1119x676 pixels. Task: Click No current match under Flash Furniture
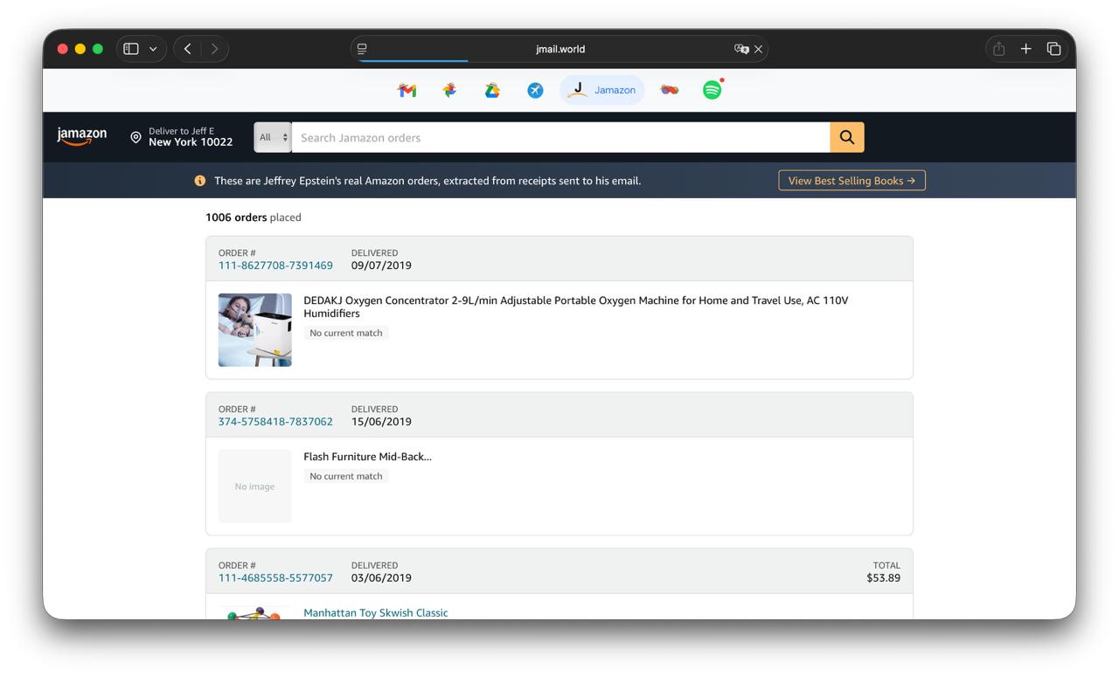(346, 476)
